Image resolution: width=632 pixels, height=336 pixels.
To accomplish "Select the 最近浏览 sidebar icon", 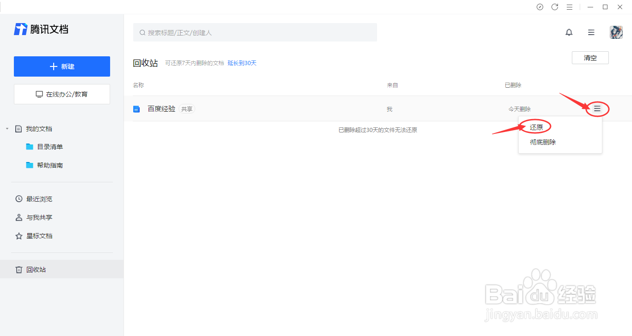I will click(x=19, y=199).
